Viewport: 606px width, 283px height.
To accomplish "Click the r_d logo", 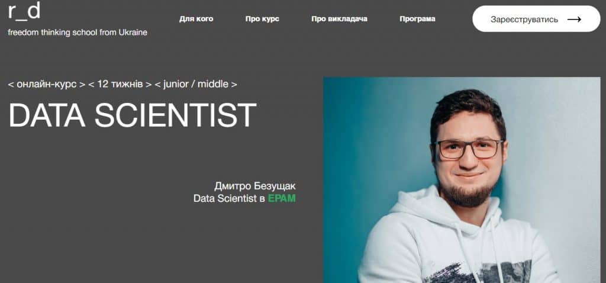I will click(x=24, y=12).
